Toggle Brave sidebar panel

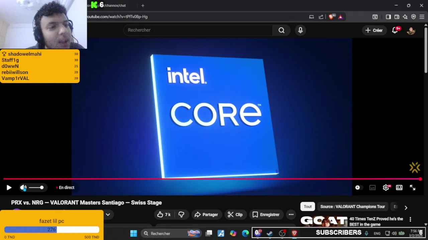pos(388,17)
